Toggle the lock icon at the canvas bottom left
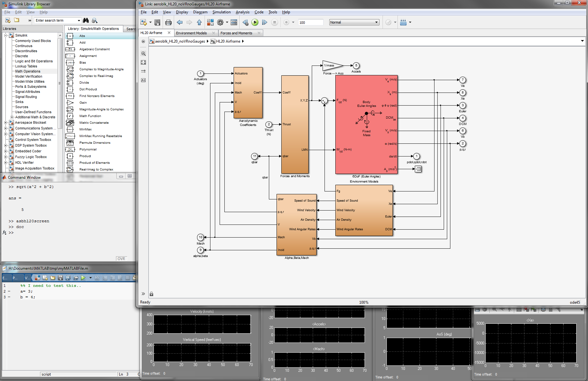 tap(152, 294)
